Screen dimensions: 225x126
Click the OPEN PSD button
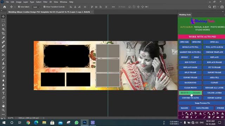point(196,42)
